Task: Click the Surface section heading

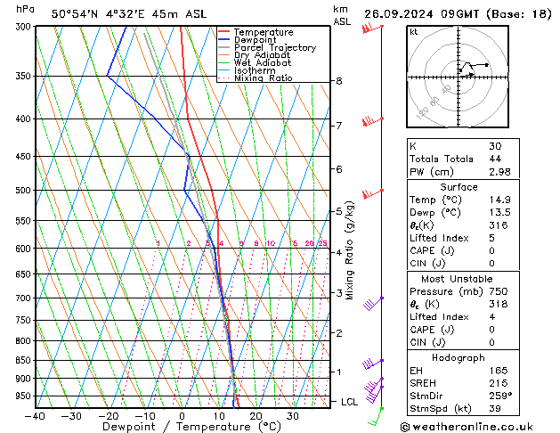Action: [x=459, y=187]
